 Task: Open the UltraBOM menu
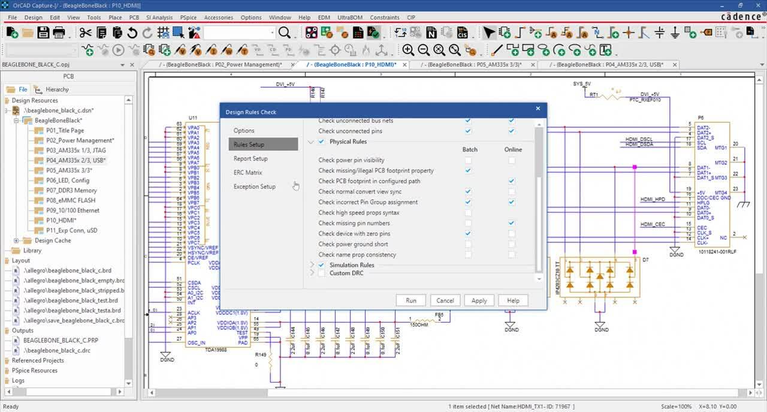[349, 17]
